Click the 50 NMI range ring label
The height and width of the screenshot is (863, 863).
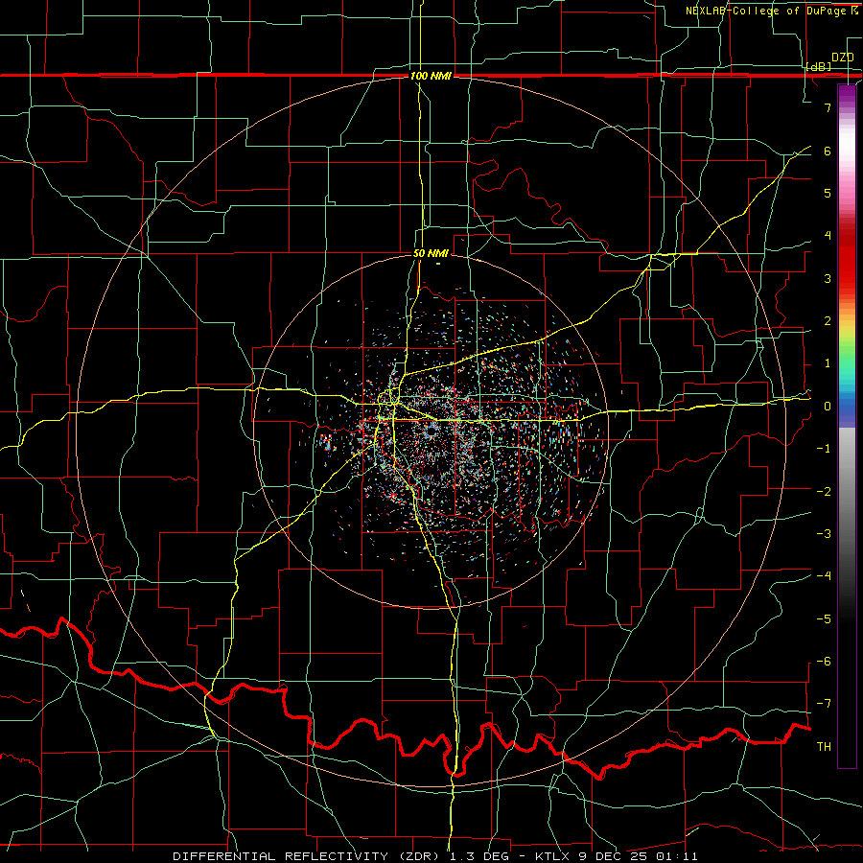point(431,253)
